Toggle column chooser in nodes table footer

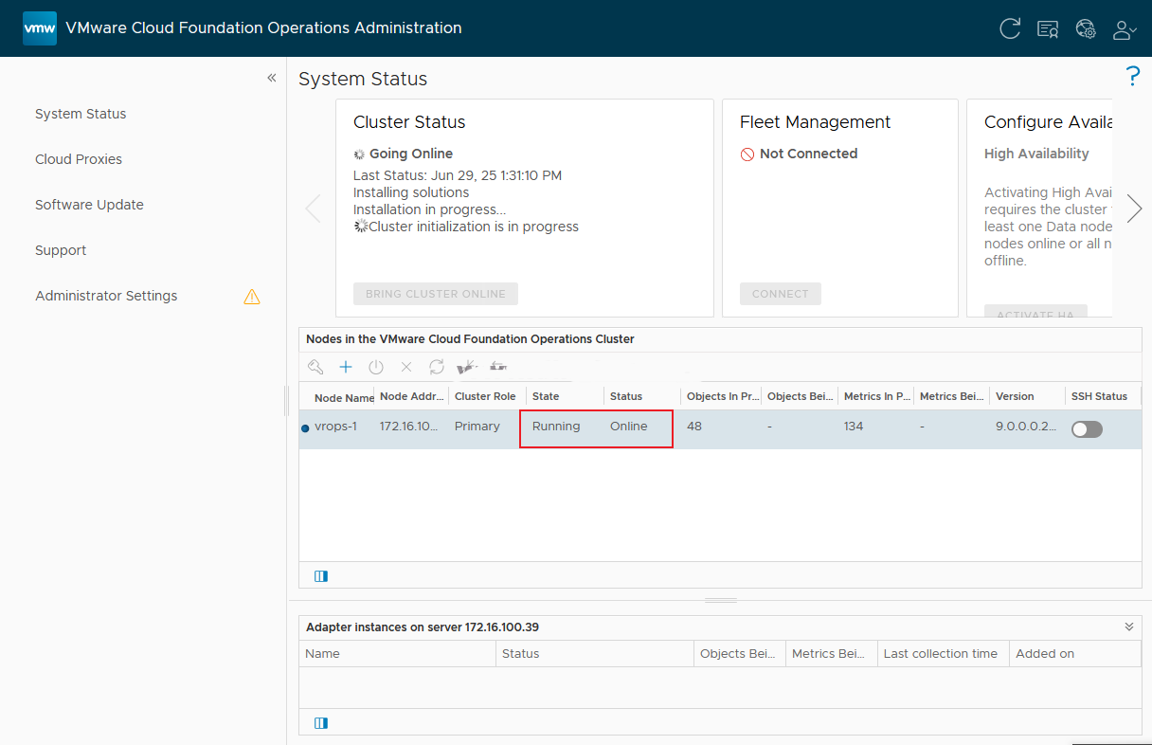coord(321,575)
